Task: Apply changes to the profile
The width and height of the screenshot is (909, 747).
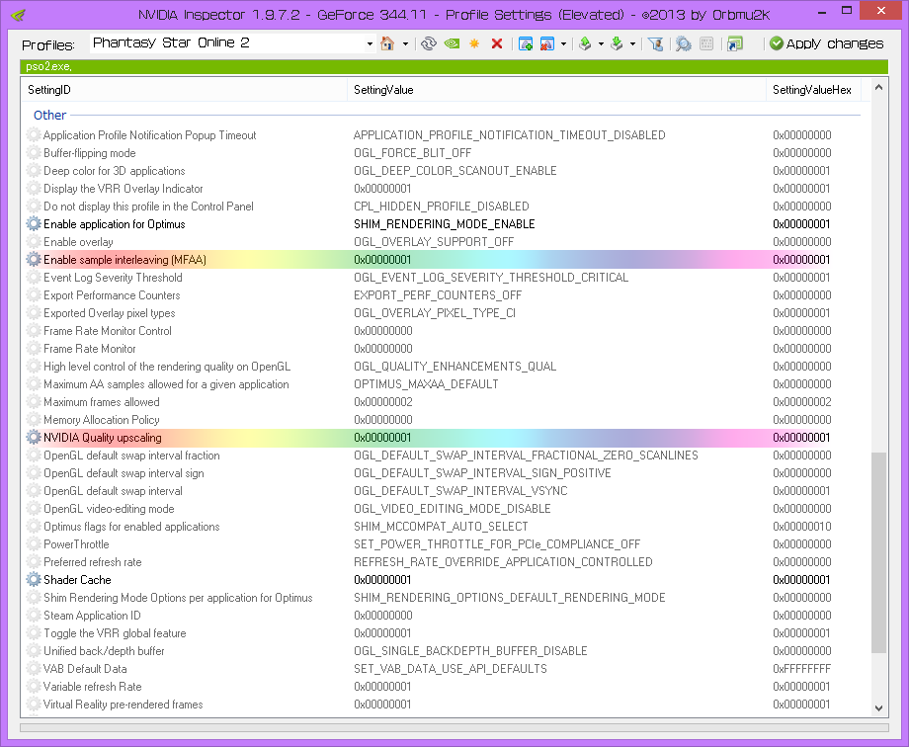Action: 827,43
